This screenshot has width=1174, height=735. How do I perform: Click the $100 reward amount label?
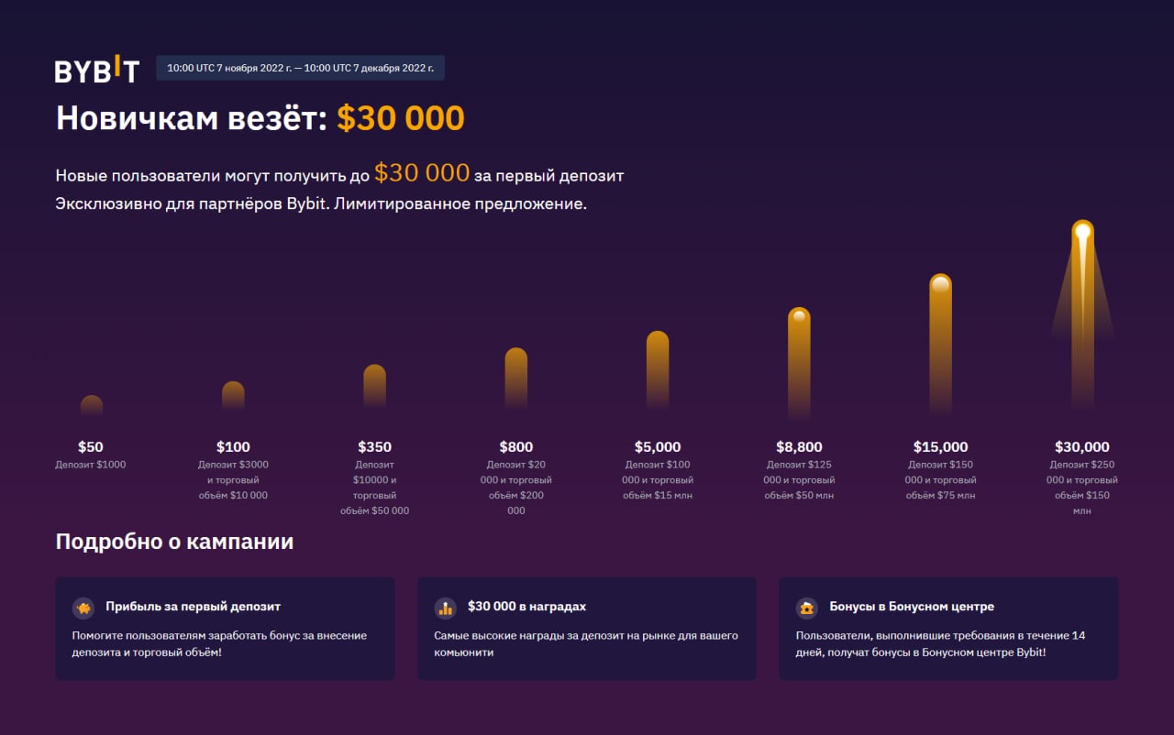(233, 447)
